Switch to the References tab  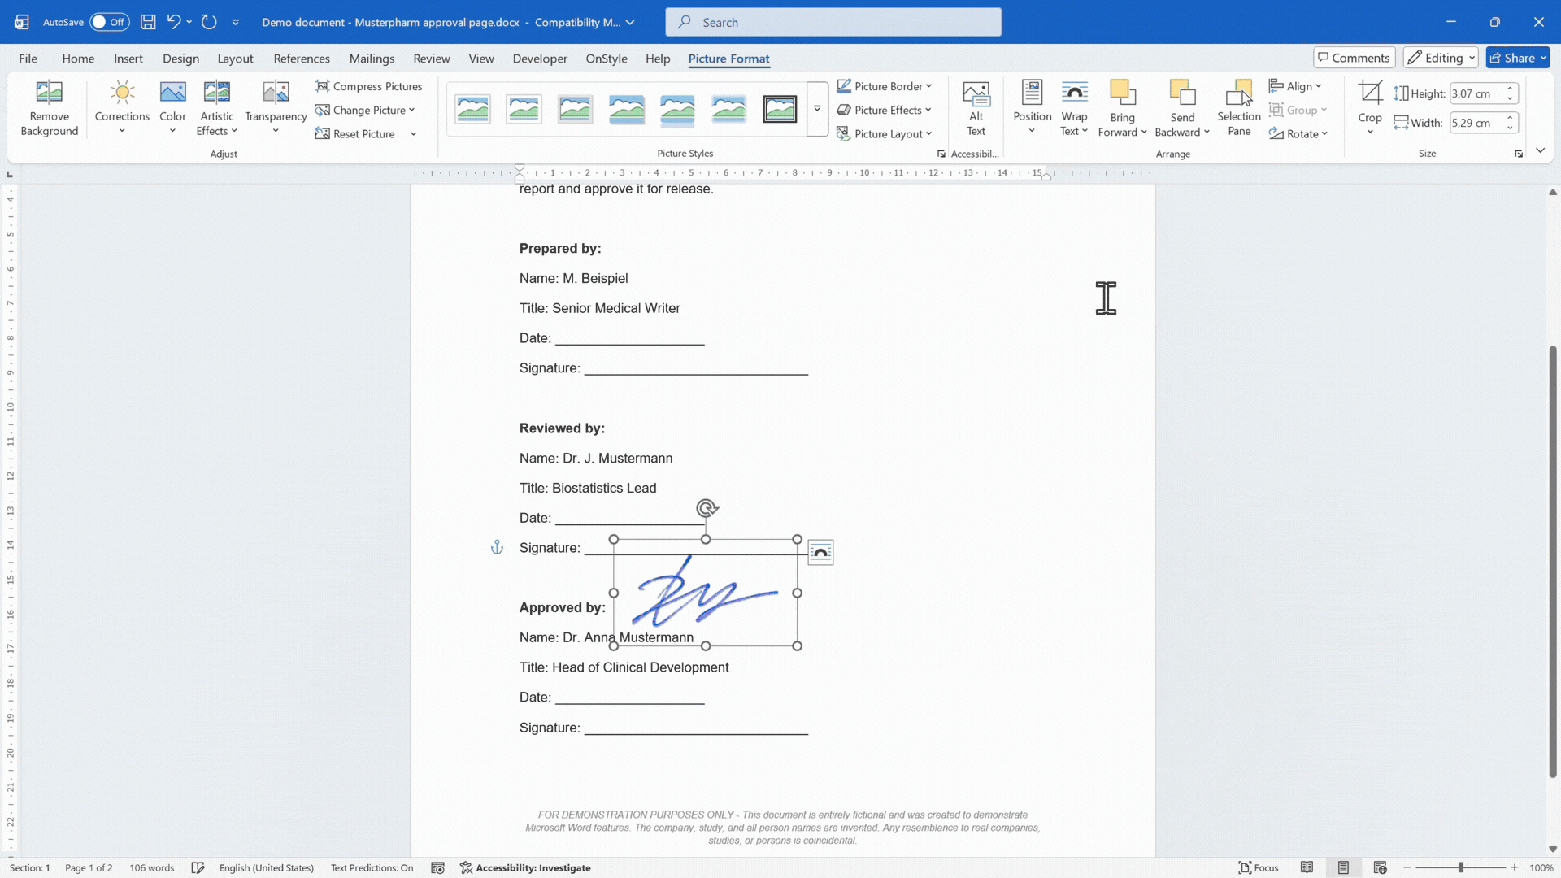click(302, 59)
